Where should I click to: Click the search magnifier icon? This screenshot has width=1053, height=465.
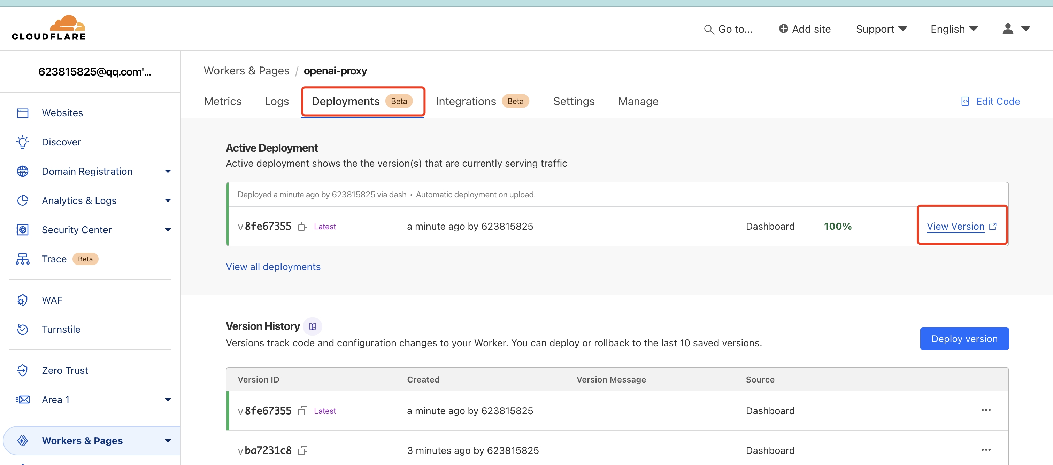click(709, 29)
